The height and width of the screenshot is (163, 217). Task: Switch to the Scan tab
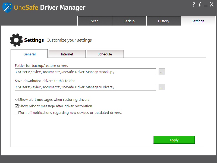(x=95, y=21)
